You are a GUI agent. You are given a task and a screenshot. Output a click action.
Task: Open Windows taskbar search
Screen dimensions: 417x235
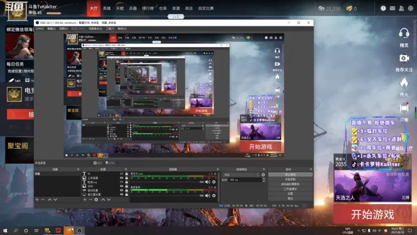pos(16,230)
